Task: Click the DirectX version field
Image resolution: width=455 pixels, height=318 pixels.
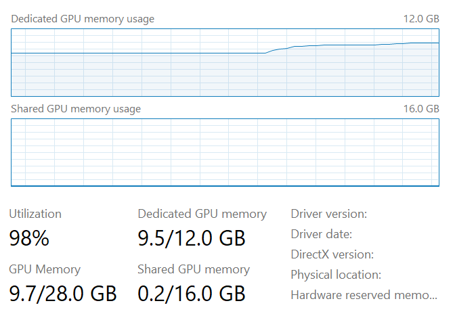Action: click(x=332, y=255)
